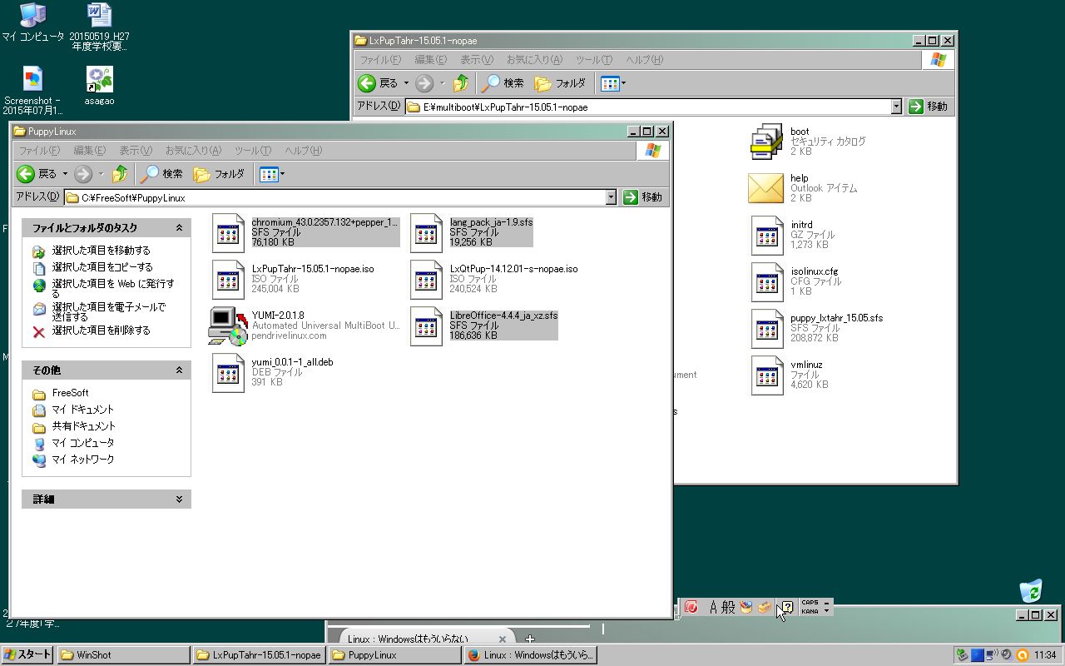This screenshot has height=666, width=1065.
Task: Open a new browser tab with plus
Action: pyautogui.click(x=530, y=639)
